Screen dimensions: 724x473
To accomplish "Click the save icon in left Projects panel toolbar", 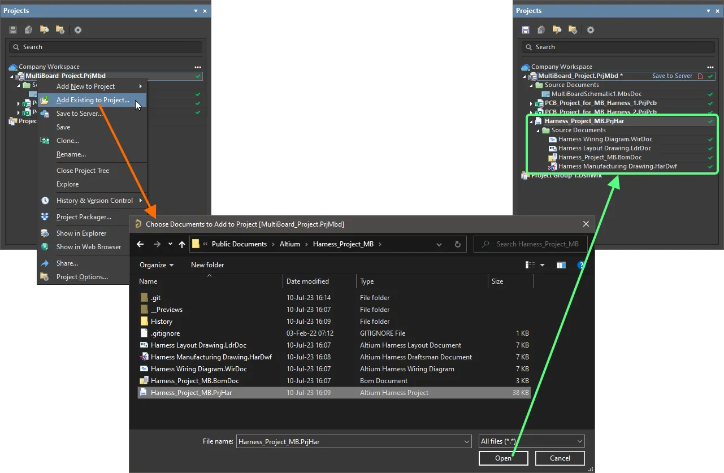I will tap(13, 30).
